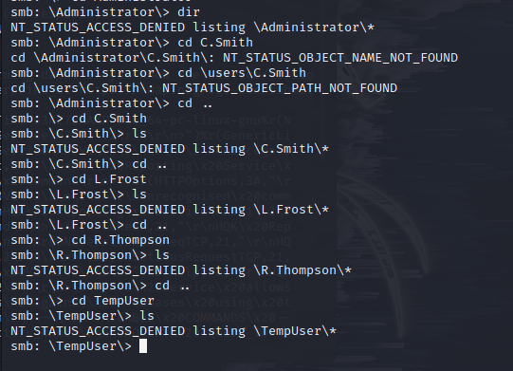Click the 'cd TempUser' command
The width and height of the screenshot is (513, 371).
113,301
